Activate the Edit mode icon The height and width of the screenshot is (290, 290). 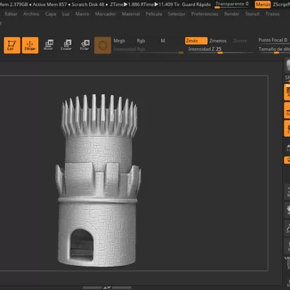tap(12, 45)
